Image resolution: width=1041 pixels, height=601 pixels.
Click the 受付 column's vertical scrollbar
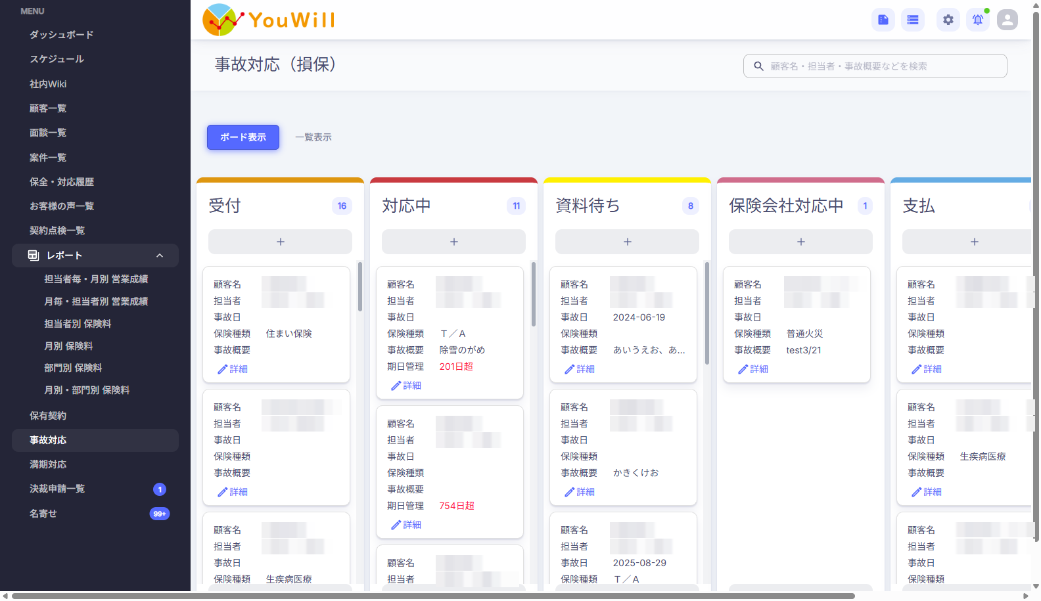(x=360, y=286)
